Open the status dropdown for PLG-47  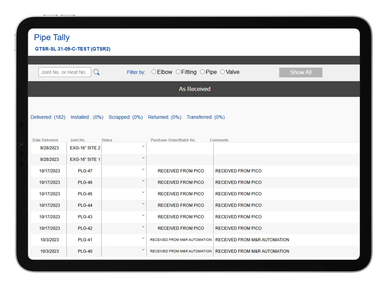[143, 169]
